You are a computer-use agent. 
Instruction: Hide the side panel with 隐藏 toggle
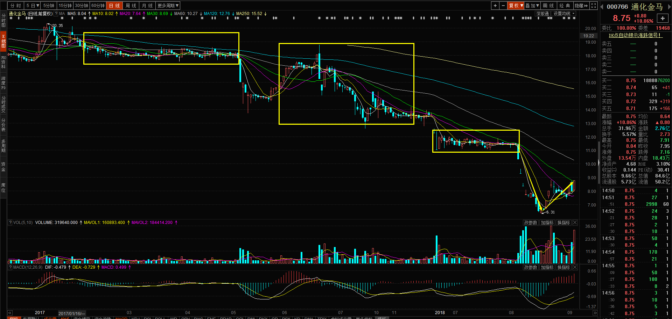tap(581, 6)
